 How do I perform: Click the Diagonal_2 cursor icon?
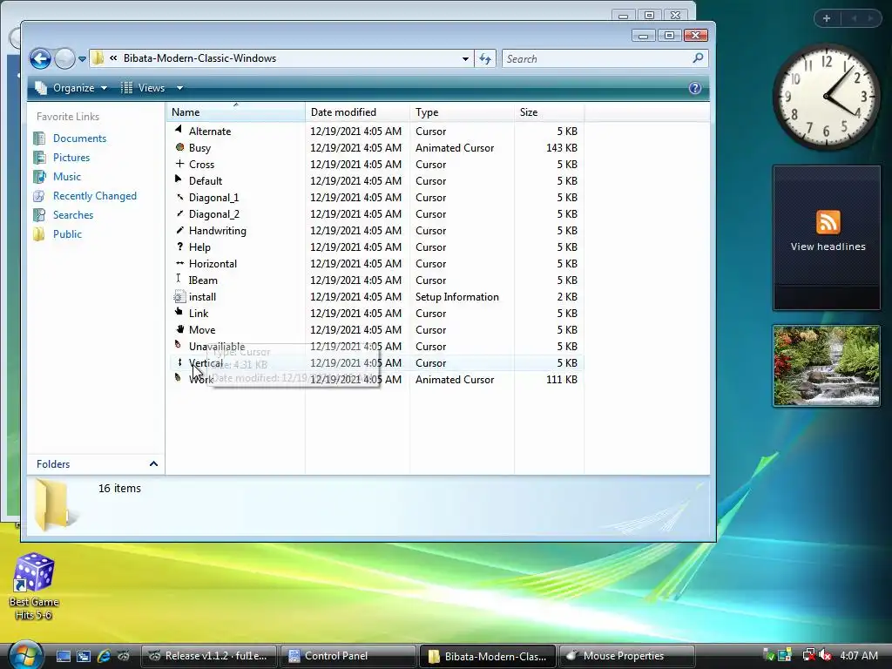179,213
